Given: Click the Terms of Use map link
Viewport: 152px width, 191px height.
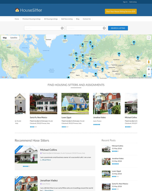Looking at the screenshot, I should coord(148,78).
